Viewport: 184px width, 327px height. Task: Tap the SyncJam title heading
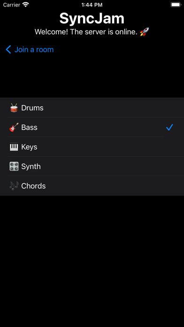[x=92, y=18]
